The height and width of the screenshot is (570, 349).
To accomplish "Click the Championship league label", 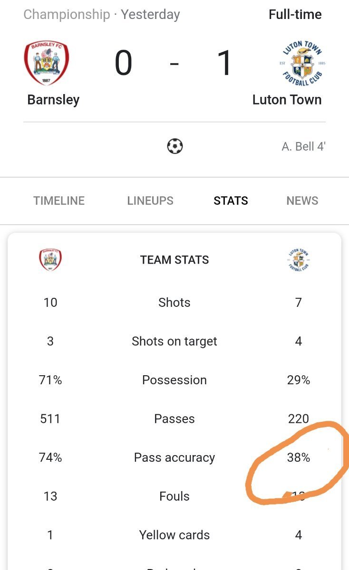I will pyautogui.click(x=67, y=15).
